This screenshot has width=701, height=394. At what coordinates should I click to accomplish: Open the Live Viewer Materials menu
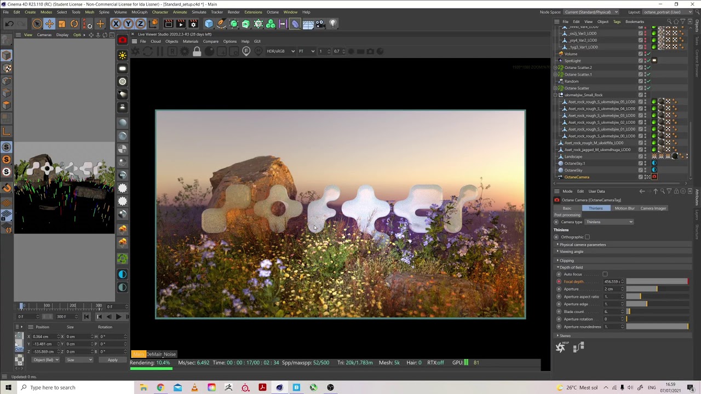coord(191,42)
